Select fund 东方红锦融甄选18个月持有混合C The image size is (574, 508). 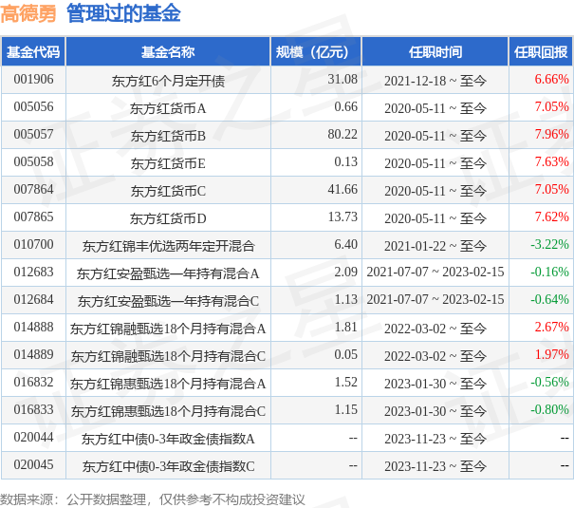(x=168, y=356)
